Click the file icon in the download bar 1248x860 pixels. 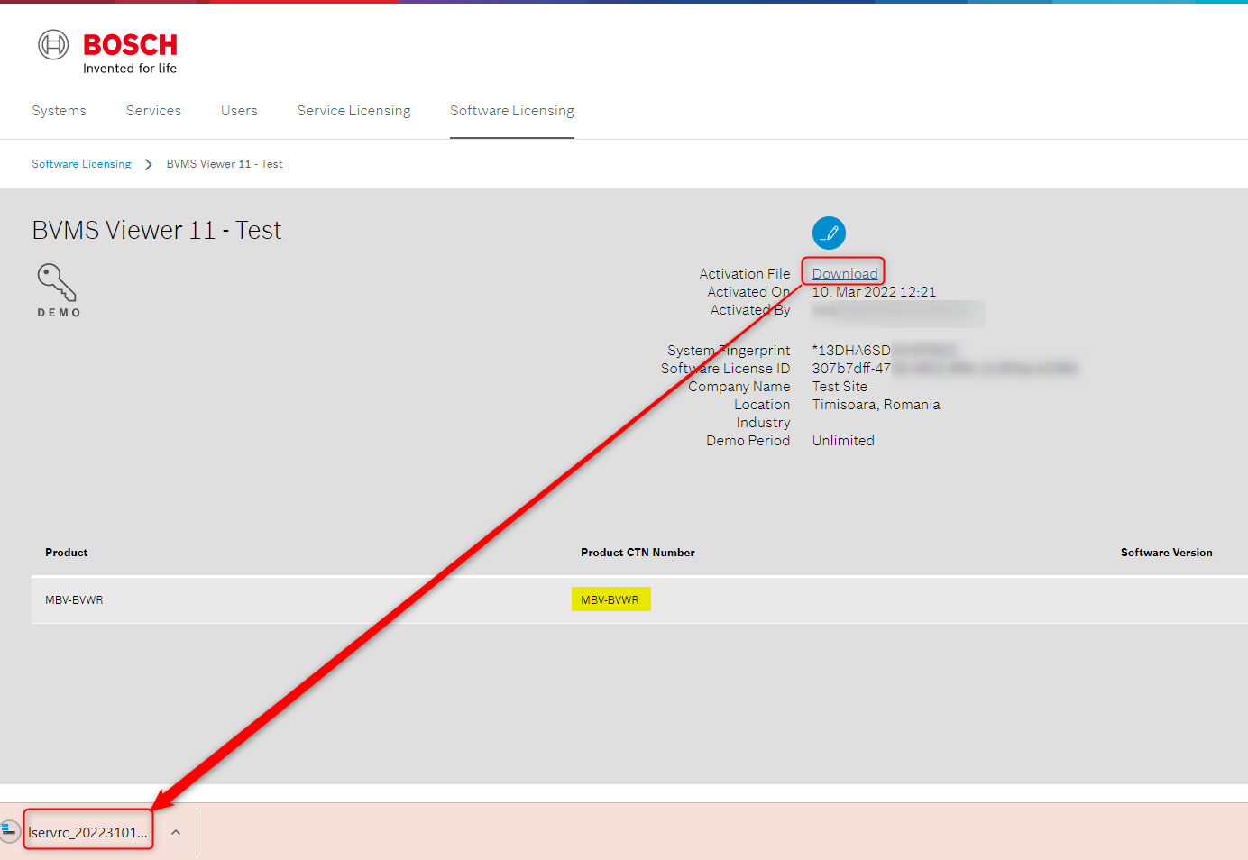pos(9,831)
